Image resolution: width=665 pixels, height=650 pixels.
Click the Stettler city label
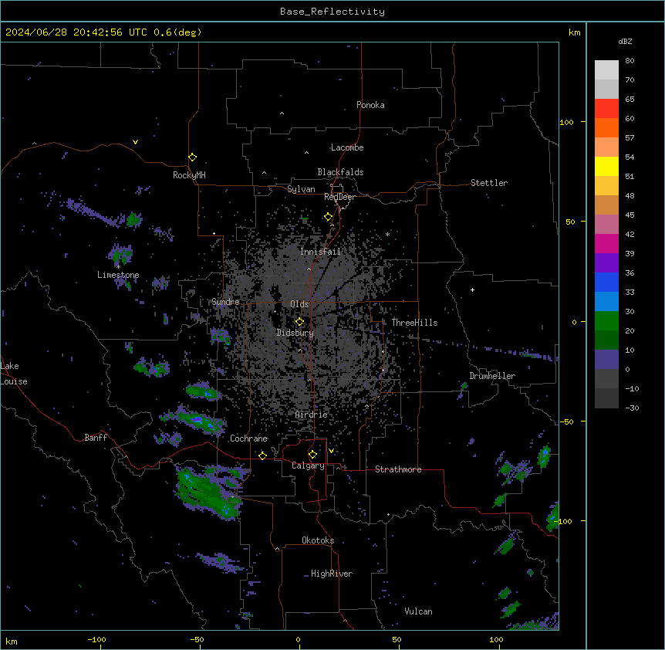489,183
